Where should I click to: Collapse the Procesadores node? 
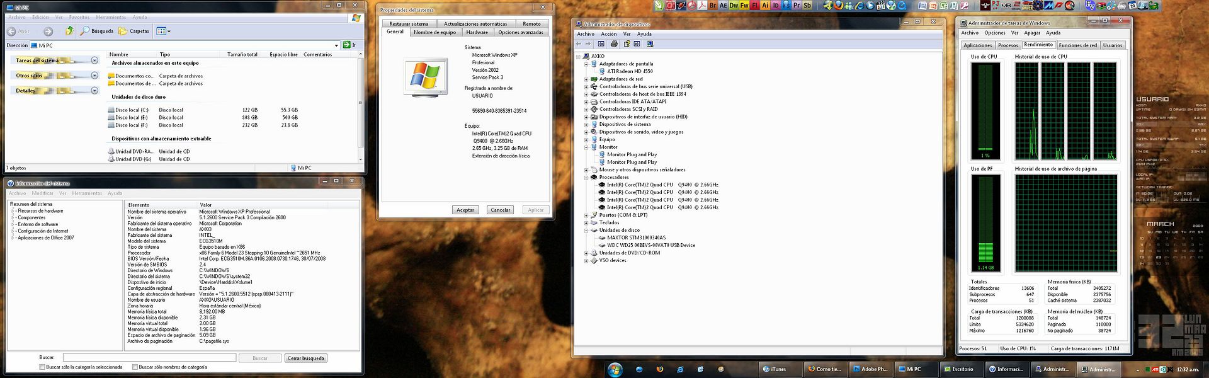(586, 177)
